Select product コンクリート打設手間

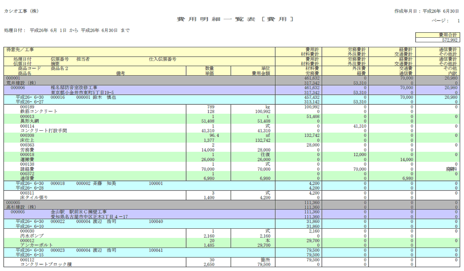44,131
